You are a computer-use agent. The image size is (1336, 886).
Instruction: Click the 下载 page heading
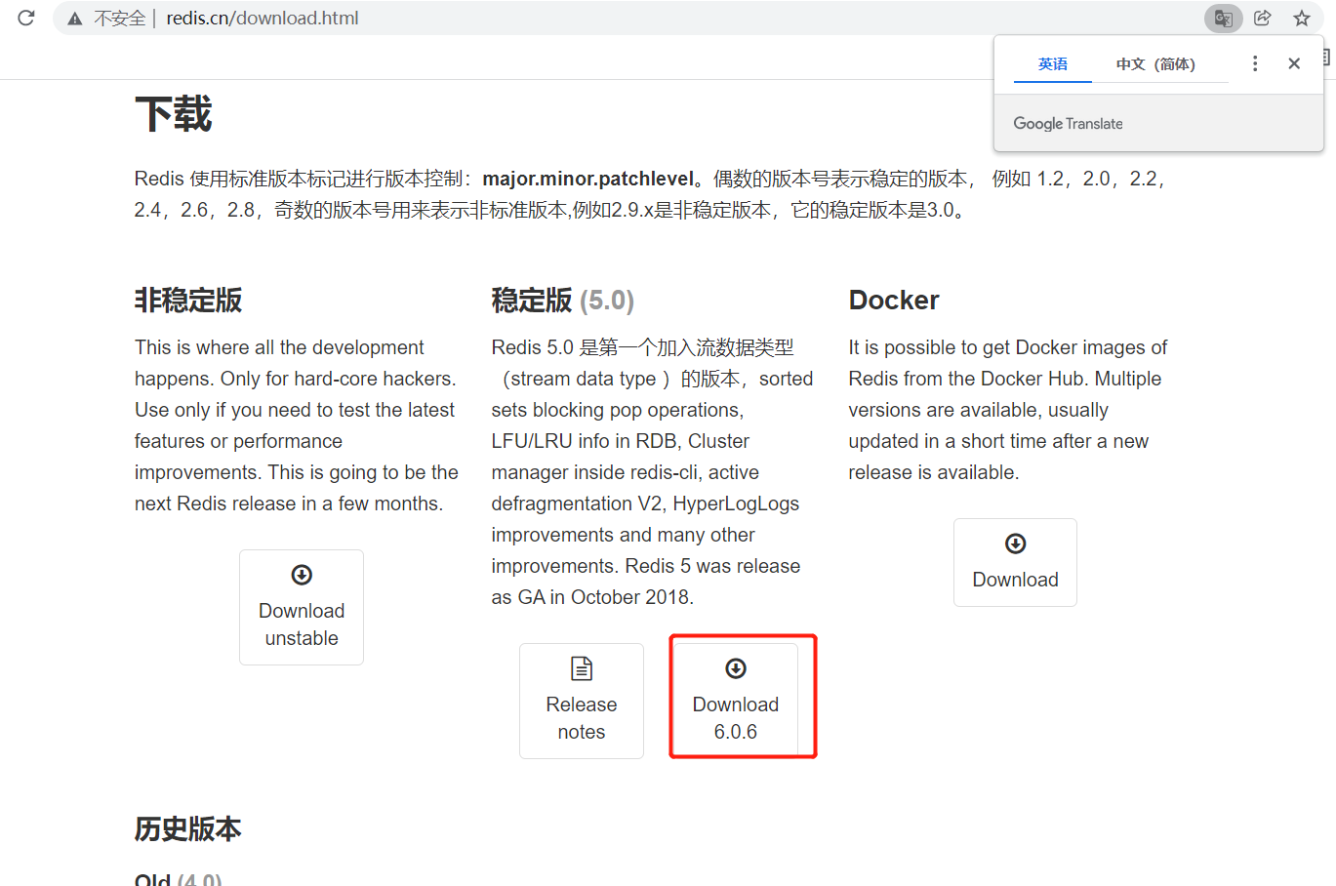pyautogui.click(x=174, y=114)
